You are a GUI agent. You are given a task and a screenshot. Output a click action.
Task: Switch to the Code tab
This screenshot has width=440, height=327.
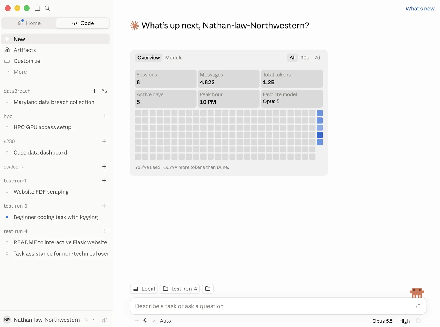tap(83, 23)
